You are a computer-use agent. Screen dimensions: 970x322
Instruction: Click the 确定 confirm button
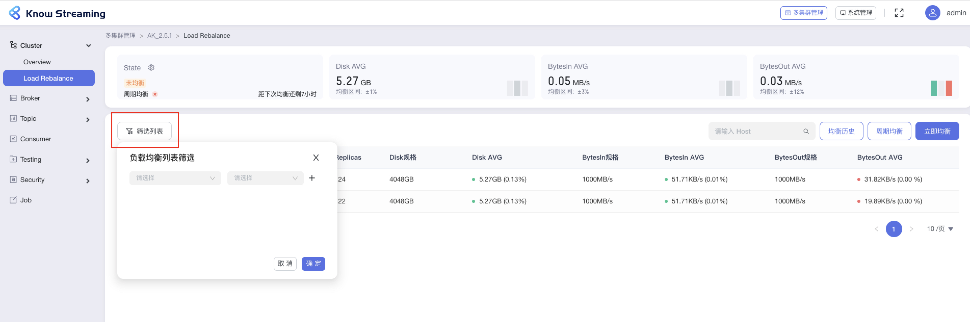pyautogui.click(x=313, y=263)
